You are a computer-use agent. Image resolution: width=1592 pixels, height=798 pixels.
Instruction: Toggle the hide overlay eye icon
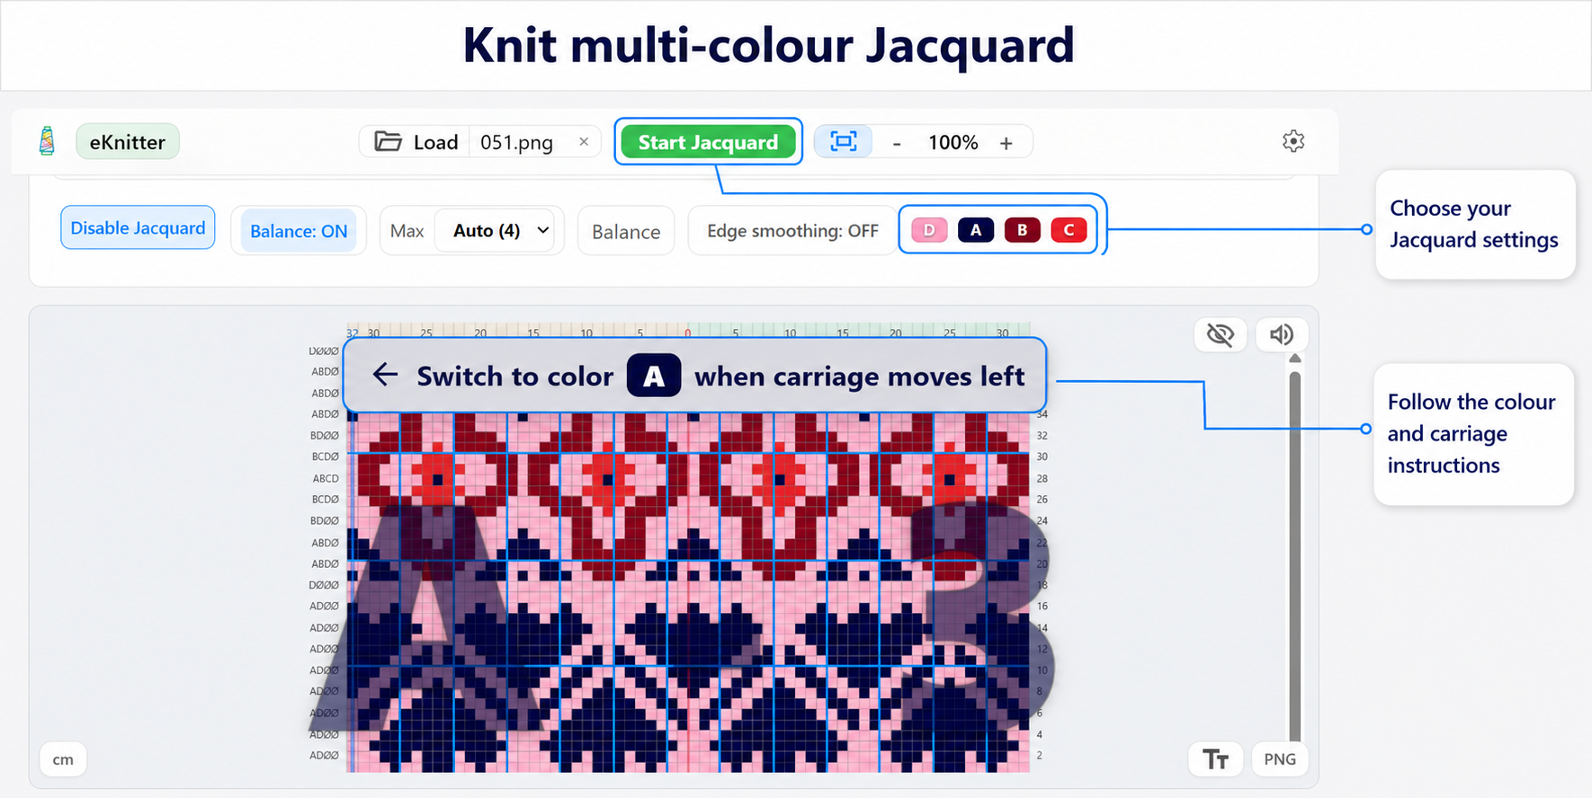coord(1221,334)
